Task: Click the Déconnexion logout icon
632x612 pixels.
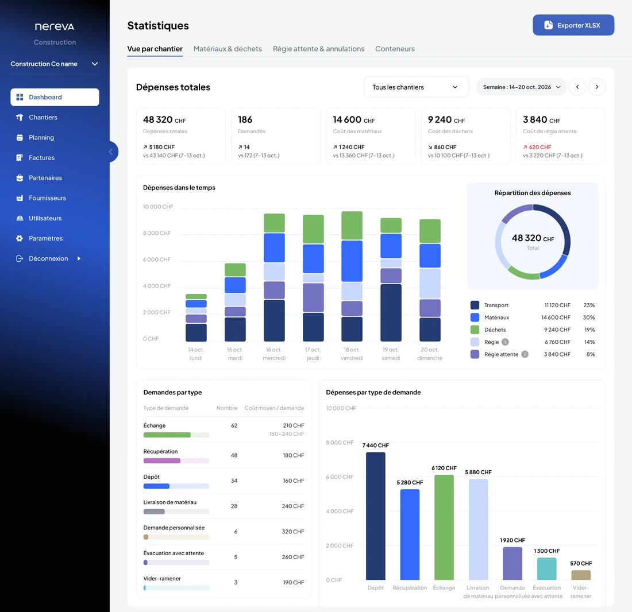Action: pos(20,258)
